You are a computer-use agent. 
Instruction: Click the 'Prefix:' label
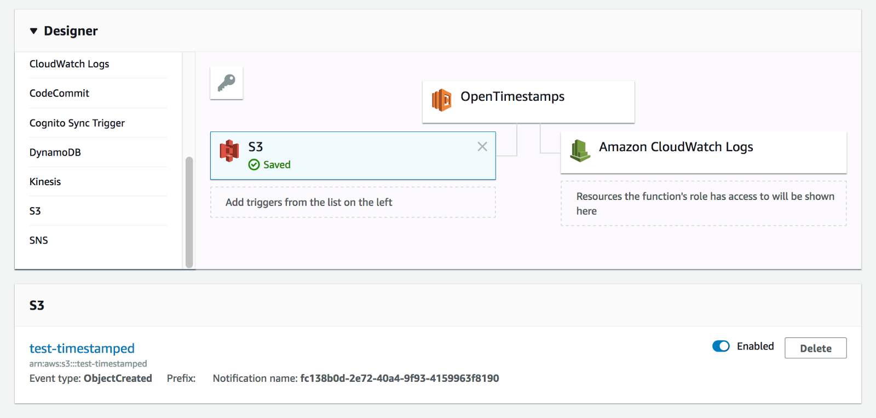pyautogui.click(x=181, y=378)
